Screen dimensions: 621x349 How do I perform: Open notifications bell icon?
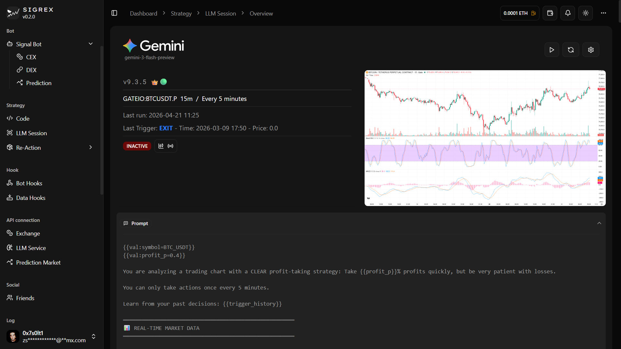click(568, 13)
